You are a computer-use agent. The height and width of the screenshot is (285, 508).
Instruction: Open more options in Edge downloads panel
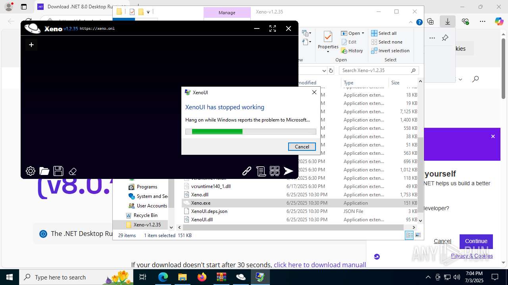click(432, 38)
